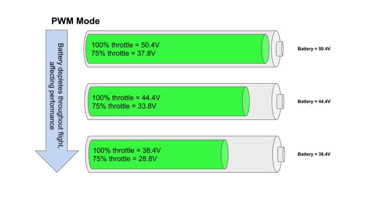Viewport: 366px width, 200px height.
Task: Click the "Battery = 38.4V" label
Action: 314,154
